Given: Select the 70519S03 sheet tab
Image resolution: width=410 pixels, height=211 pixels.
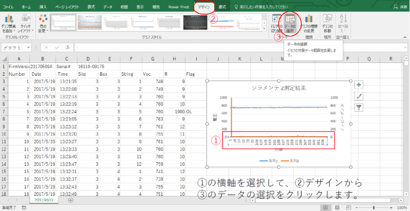Looking at the screenshot, I should (x=44, y=200).
